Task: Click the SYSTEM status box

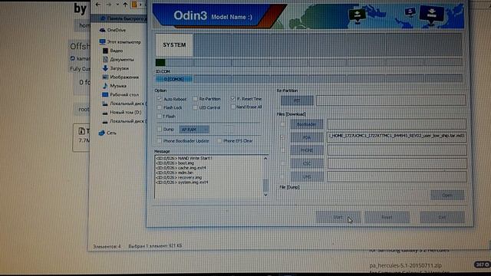Action: (174, 45)
